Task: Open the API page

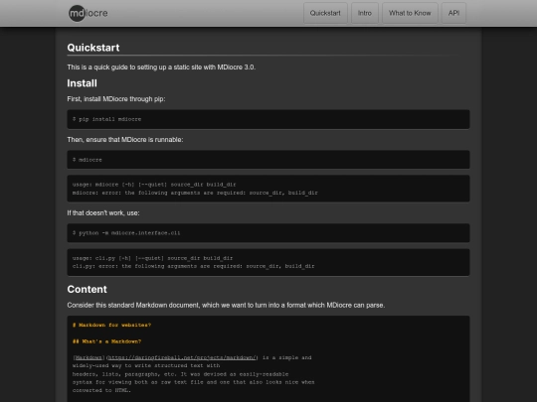Action: click(453, 13)
